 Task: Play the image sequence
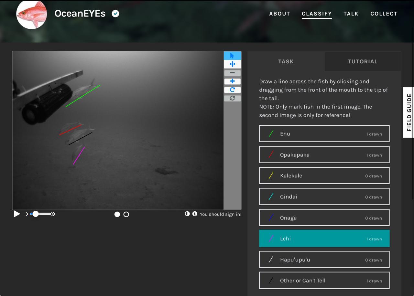pos(17,214)
